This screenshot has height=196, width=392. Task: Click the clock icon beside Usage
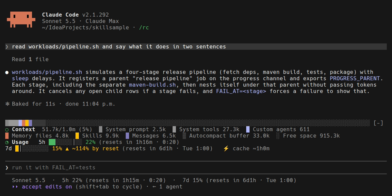point(7,142)
